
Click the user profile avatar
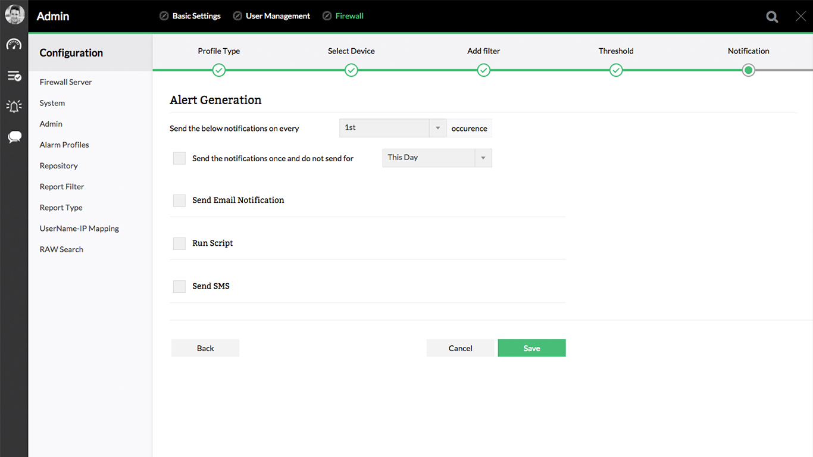14,15
